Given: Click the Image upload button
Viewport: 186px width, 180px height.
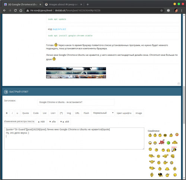Looking at the screenshot, I should (x=139, y=113).
